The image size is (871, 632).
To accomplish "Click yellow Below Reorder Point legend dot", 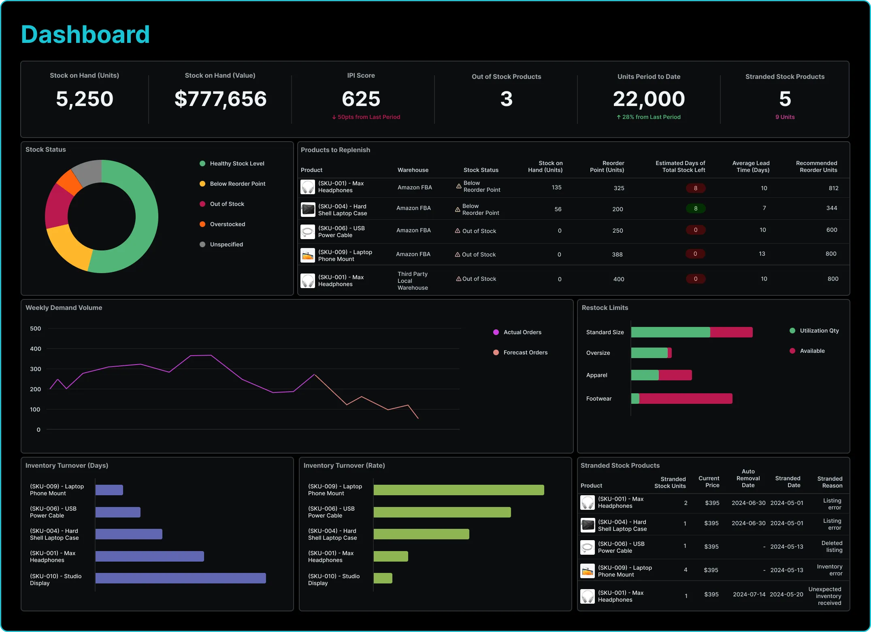I will tap(202, 184).
